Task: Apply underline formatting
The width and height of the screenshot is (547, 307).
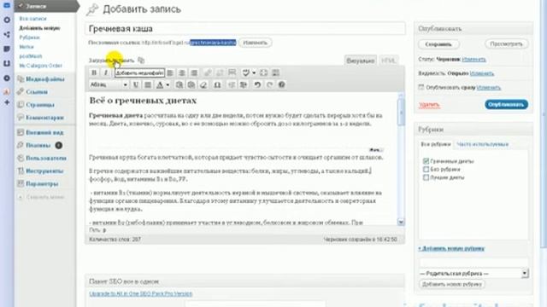Action: pos(136,84)
